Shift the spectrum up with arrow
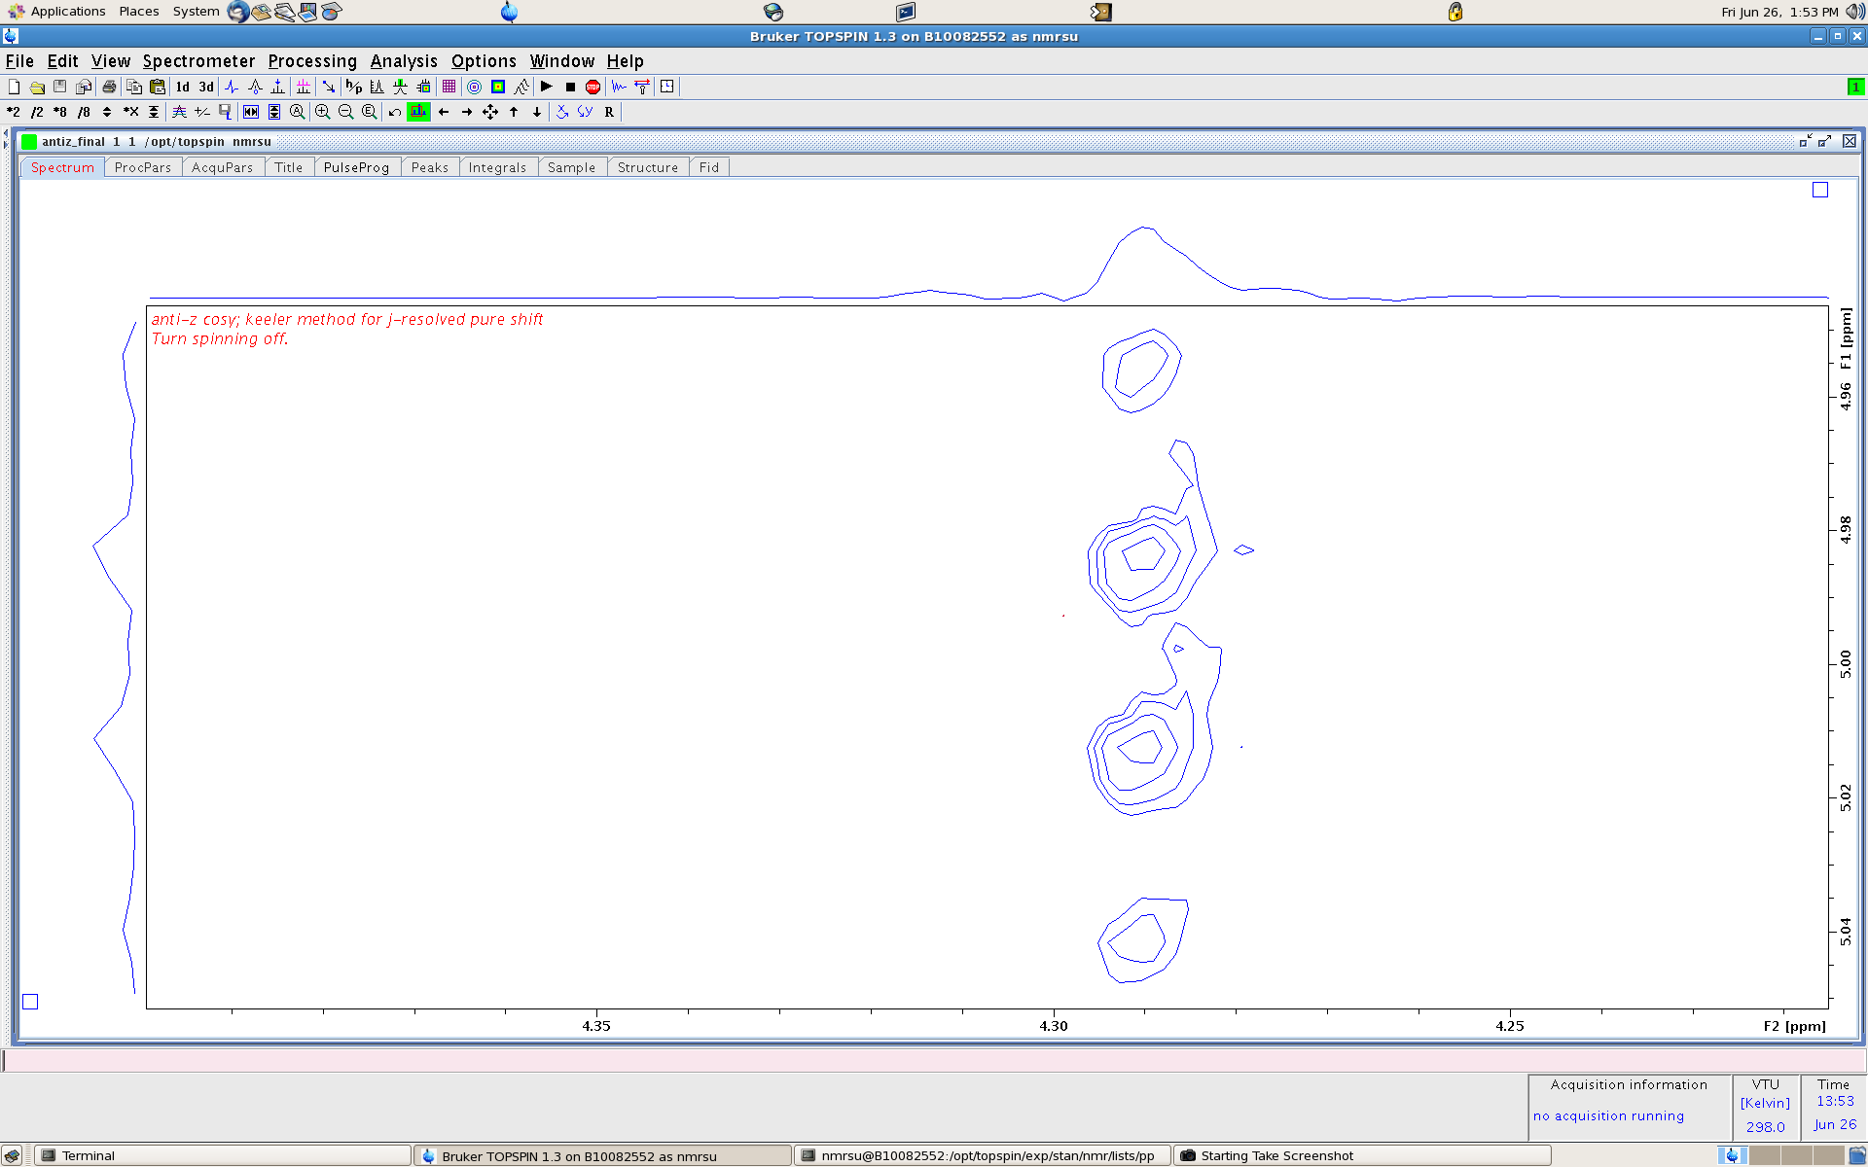Screen dimensions: 1868x1167 tap(514, 112)
